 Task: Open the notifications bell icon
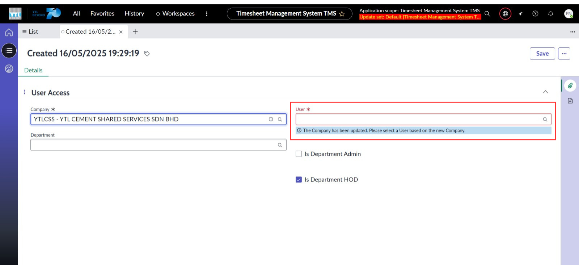point(550,14)
